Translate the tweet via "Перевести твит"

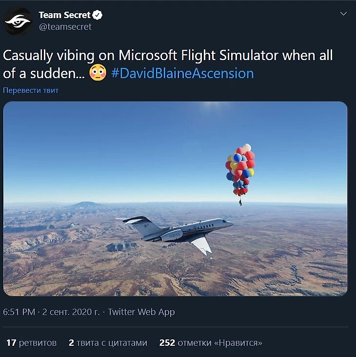(31, 90)
